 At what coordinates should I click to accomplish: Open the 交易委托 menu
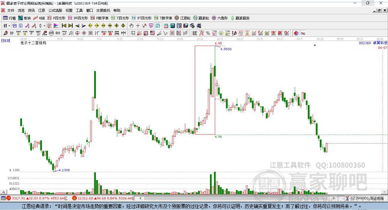pos(103,10)
